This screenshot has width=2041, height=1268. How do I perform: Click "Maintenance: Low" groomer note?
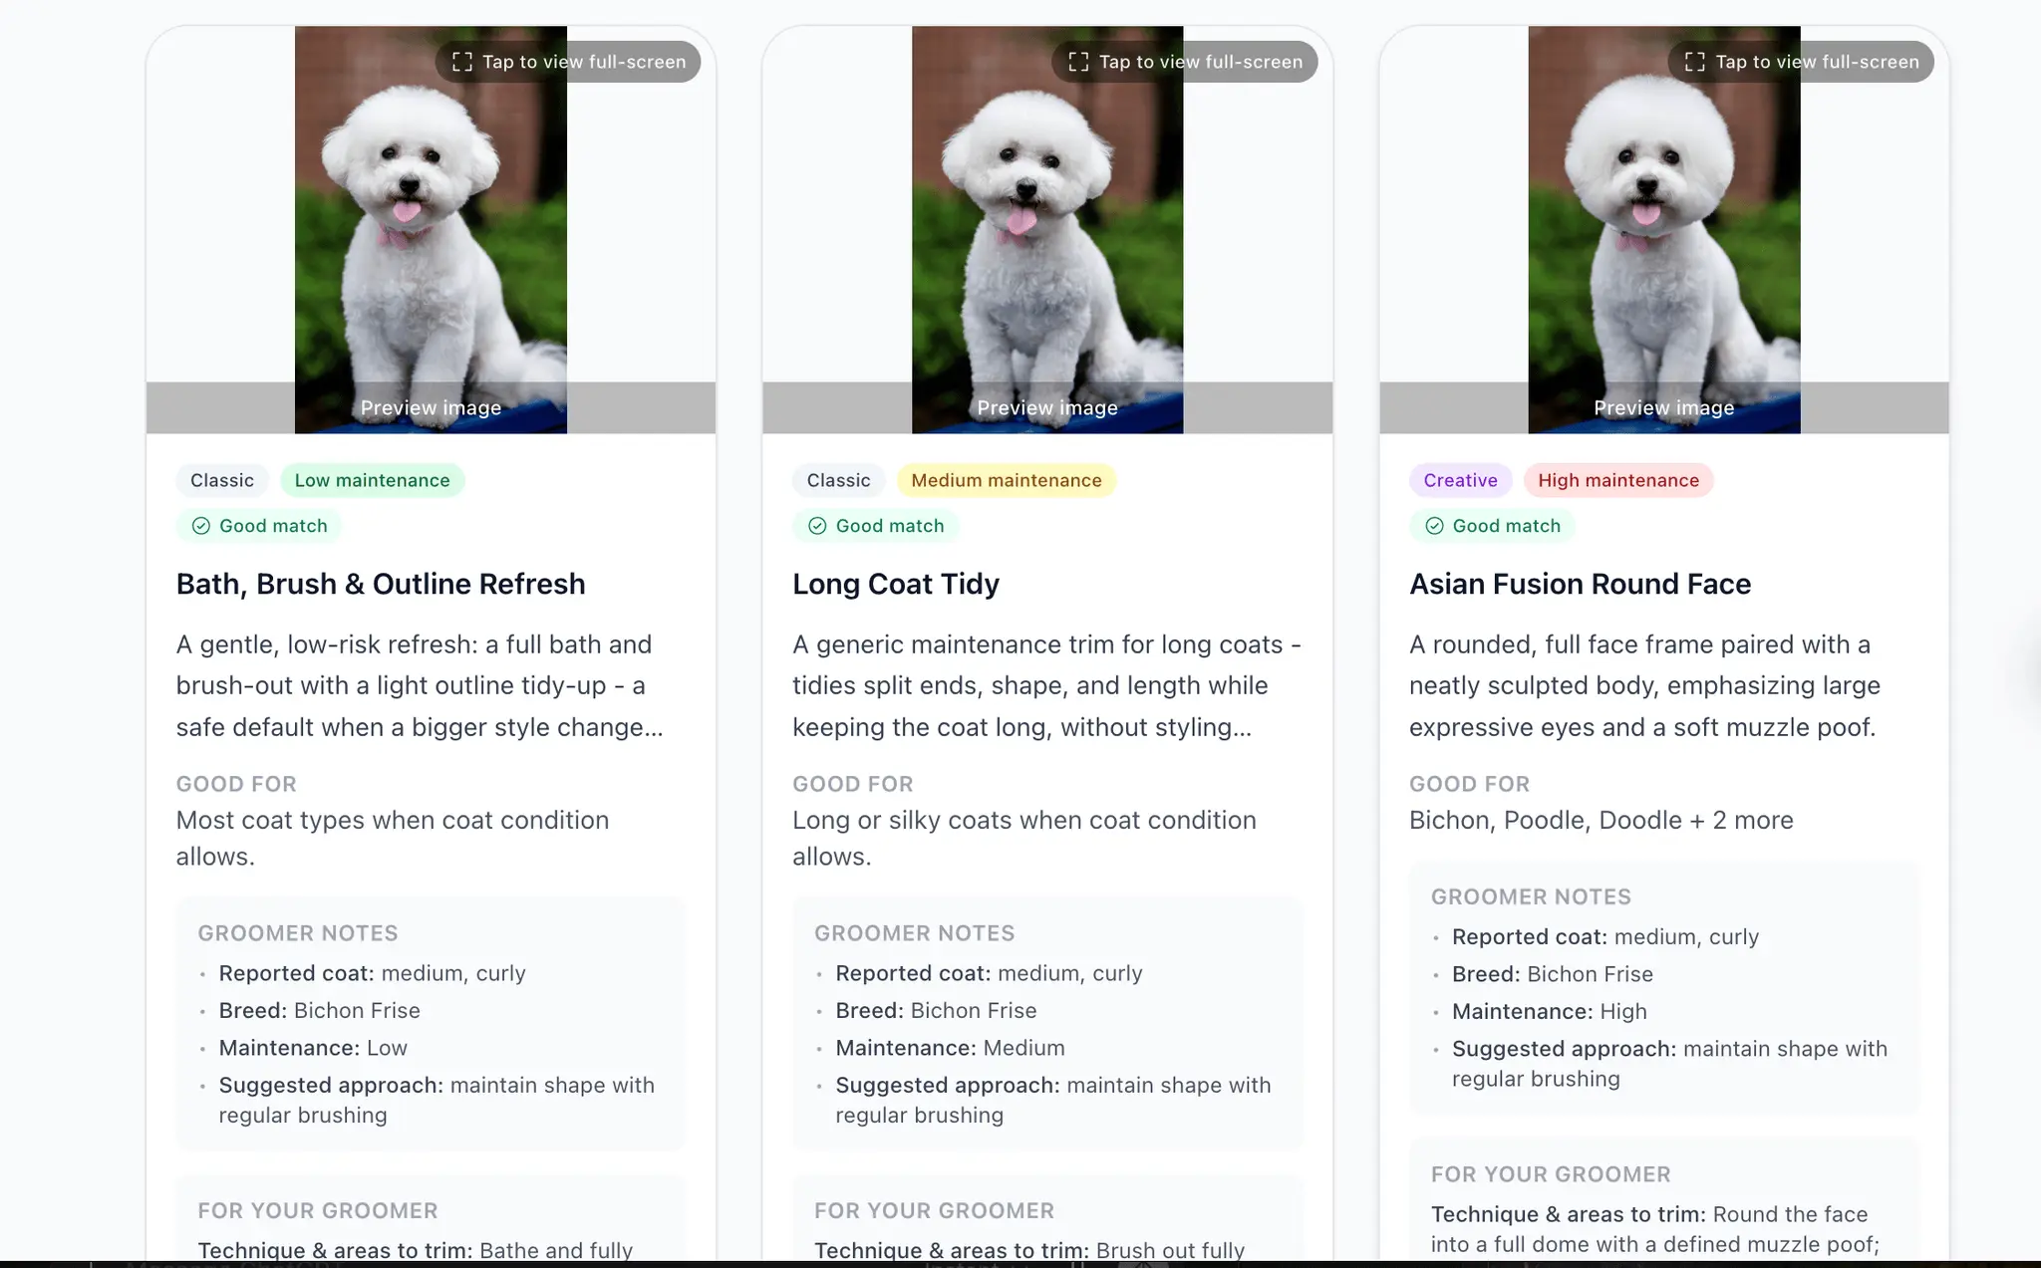click(x=313, y=1048)
